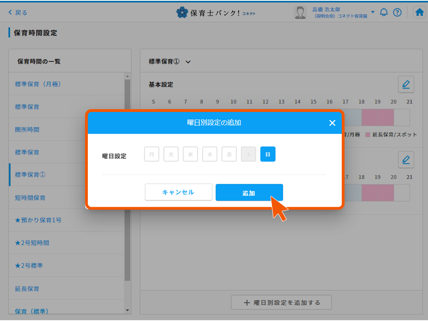Select 標準保育（月極） in the list
The height and width of the screenshot is (321, 428).
click(x=38, y=84)
